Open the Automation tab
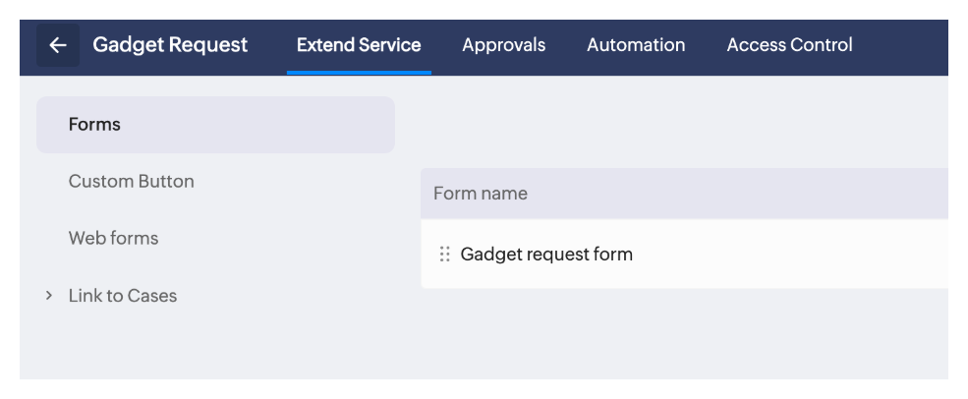The width and height of the screenshot is (968, 399). tap(636, 45)
